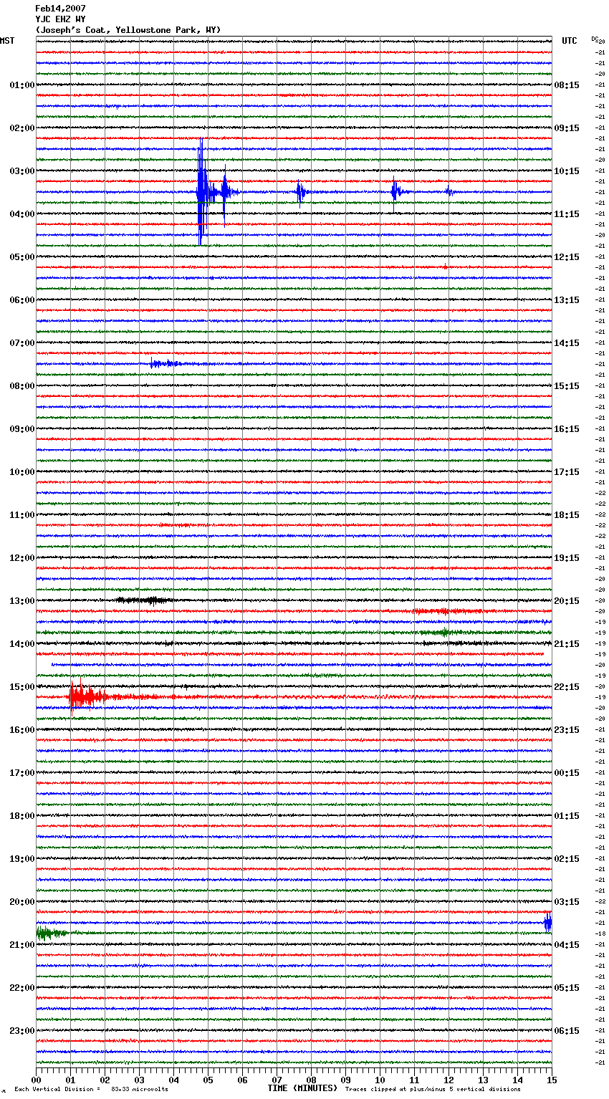Select the 21:00 MST time label
609x1099 pixels.
click(21, 945)
